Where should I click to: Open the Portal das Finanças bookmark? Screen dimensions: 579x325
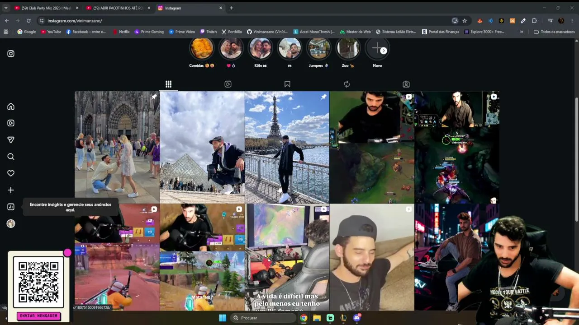441,32
